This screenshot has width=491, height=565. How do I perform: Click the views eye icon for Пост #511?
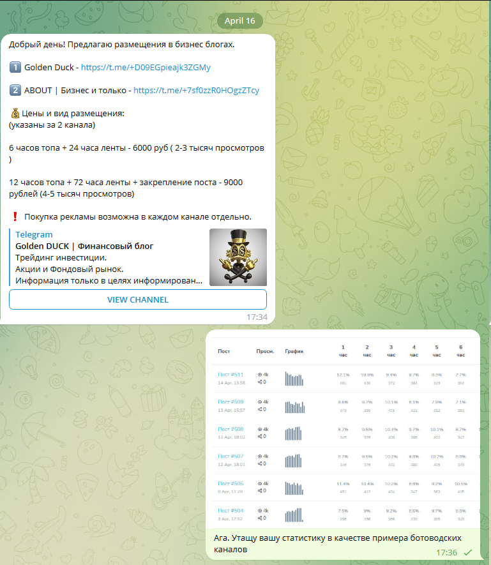(260, 375)
